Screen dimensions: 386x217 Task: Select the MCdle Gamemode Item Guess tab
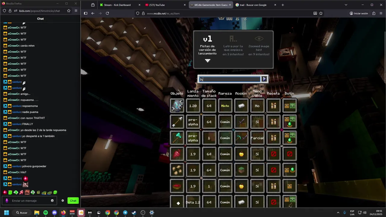click(x=211, y=5)
